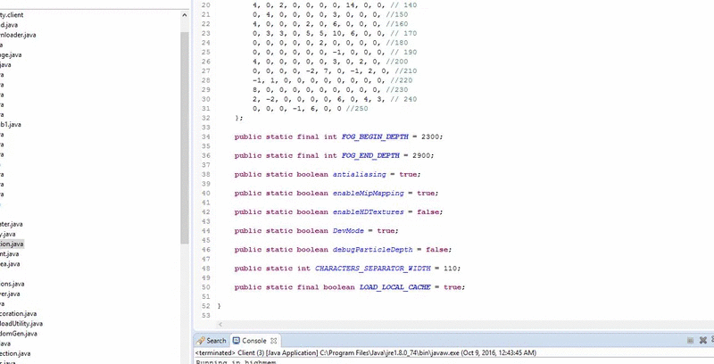Open 'ons.java' in the file tree
Screen dimensions: 714x364
coord(12,284)
